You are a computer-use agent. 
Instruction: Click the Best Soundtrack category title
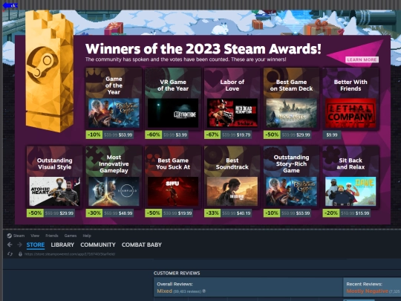232,164
